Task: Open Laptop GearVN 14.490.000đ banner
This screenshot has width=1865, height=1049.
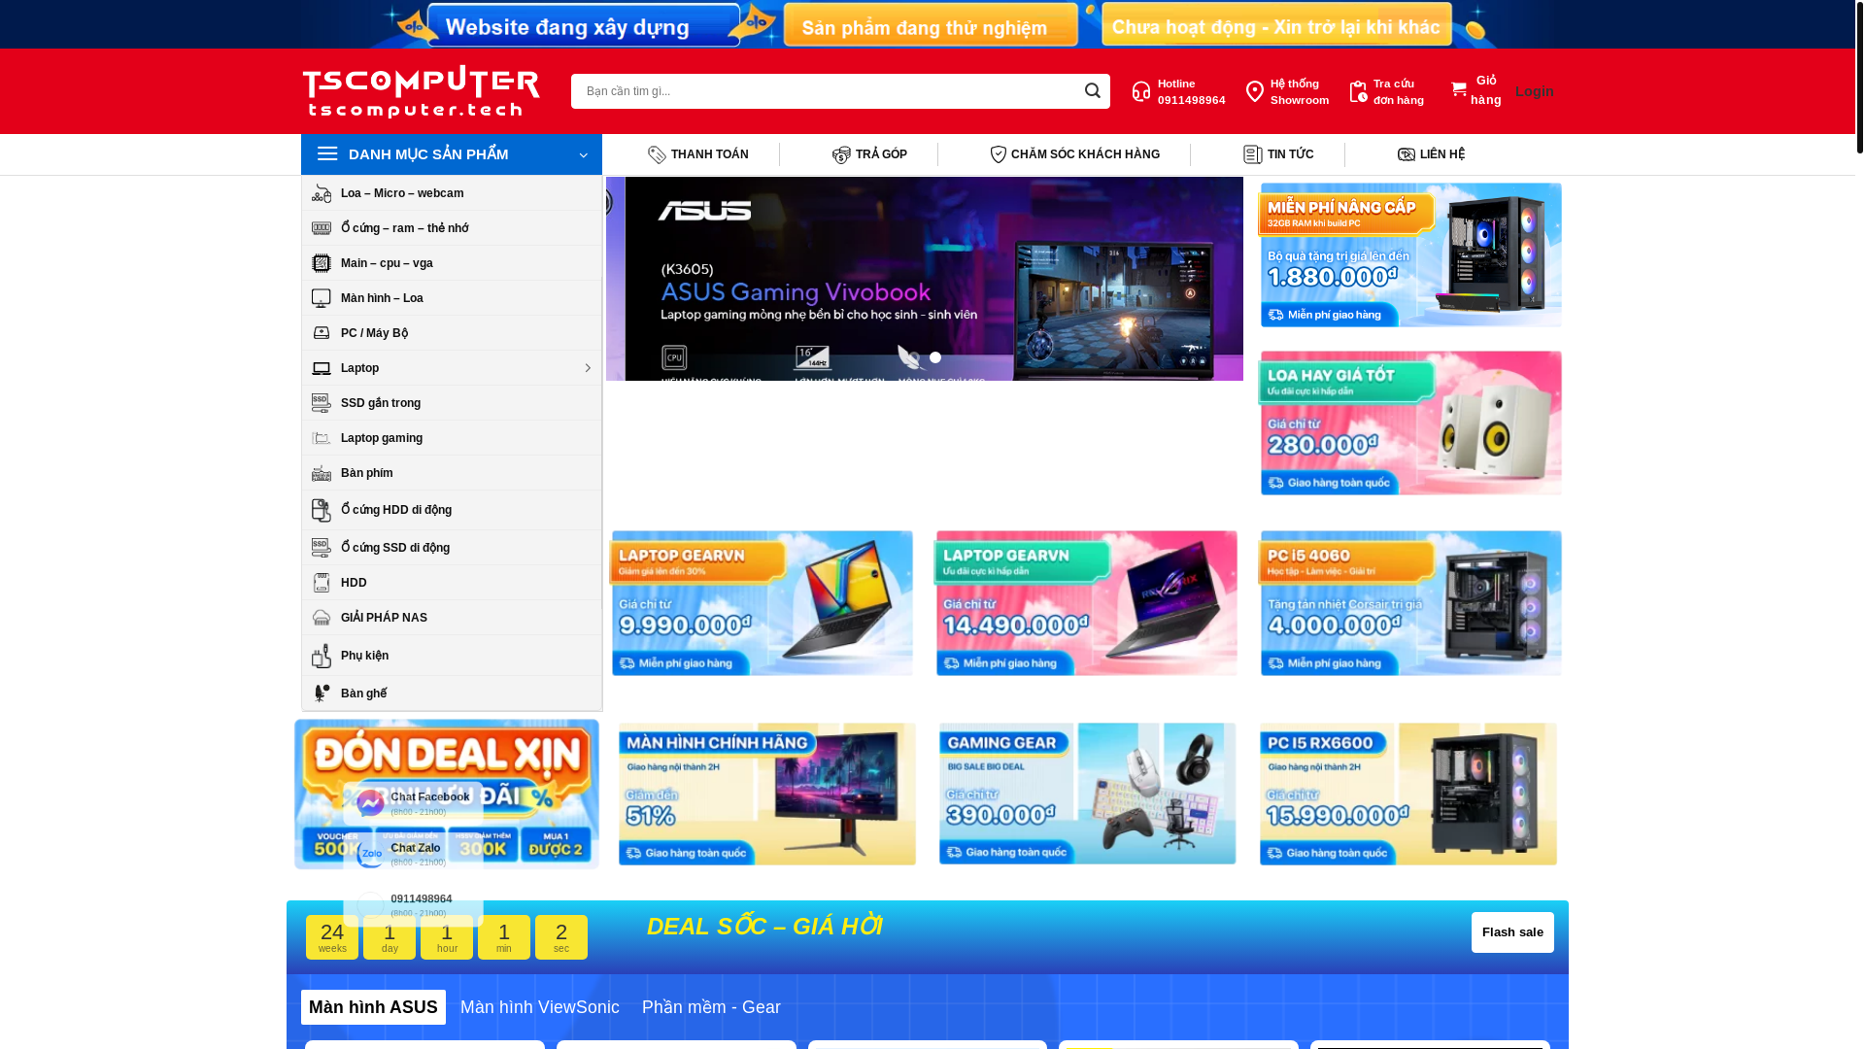Action: pyautogui.click(x=1086, y=603)
